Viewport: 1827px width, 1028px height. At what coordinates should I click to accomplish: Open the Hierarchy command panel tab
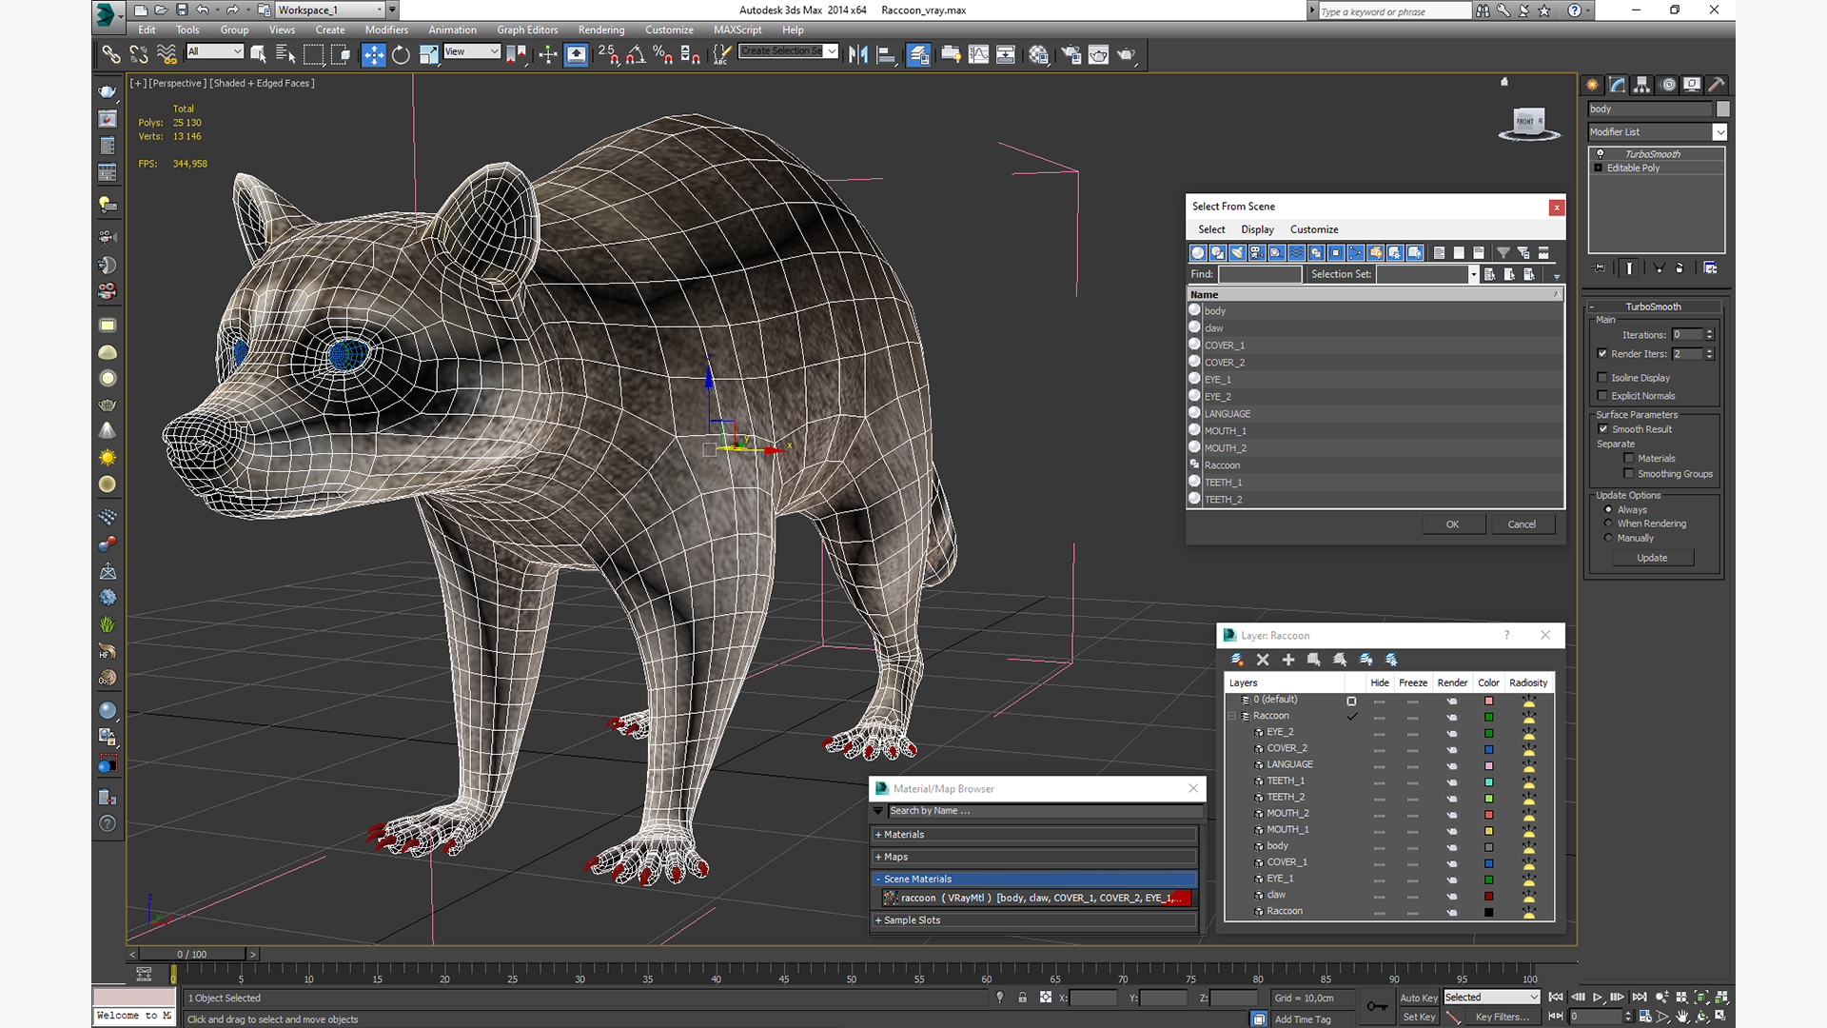tap(1641, 85)
